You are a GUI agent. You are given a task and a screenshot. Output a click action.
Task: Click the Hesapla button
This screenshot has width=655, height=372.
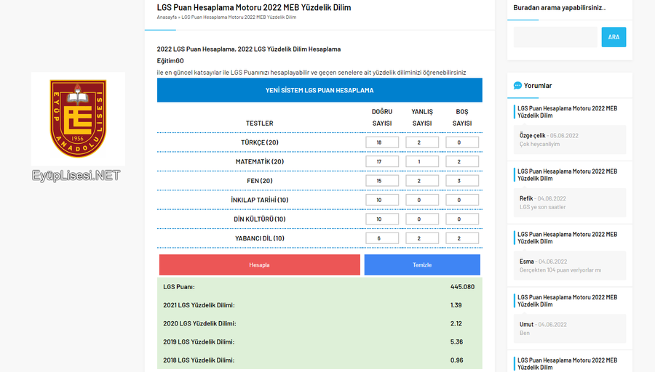click(259, 264)
